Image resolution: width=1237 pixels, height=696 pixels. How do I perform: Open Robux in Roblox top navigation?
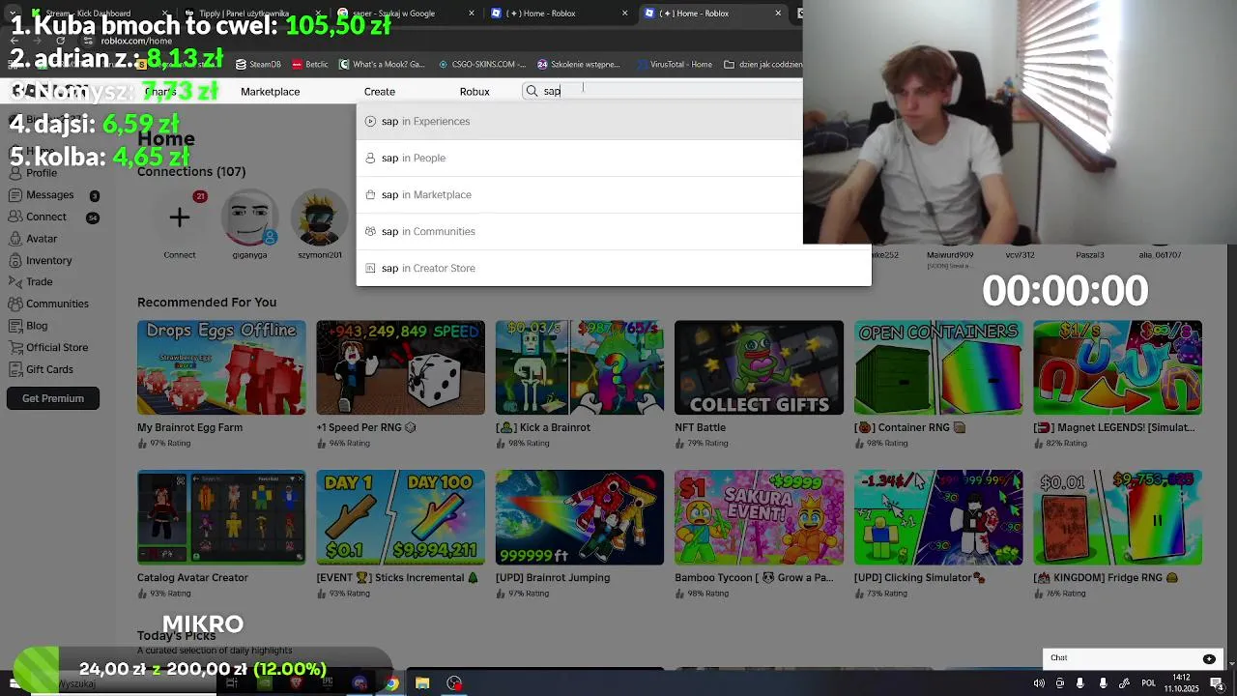click(475, 92)
